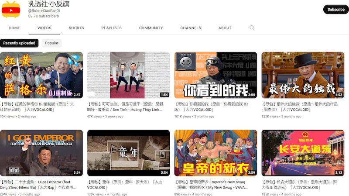Sort videos by Popular chip
This screenshot has height=196, width=349.
51,43
